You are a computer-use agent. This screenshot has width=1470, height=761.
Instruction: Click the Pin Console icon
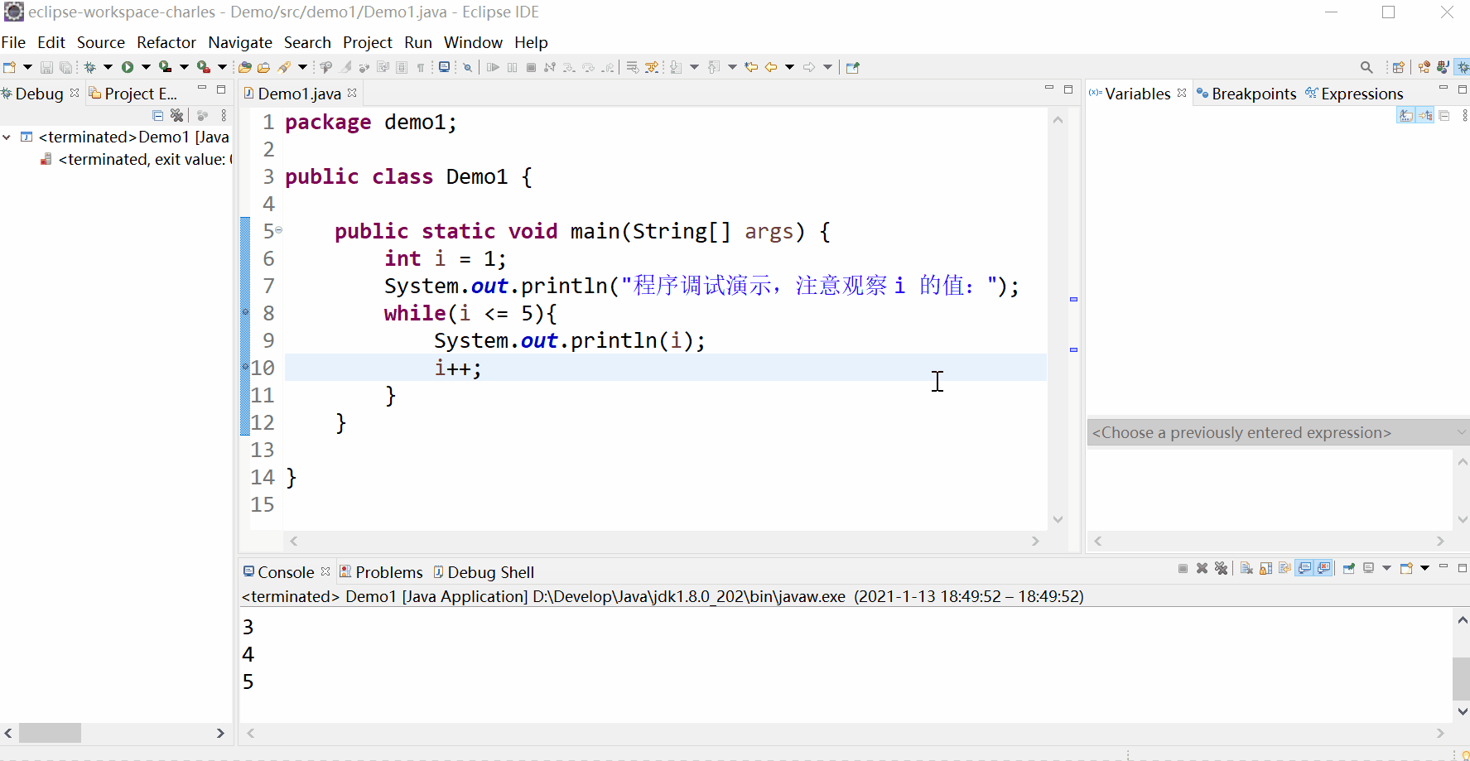(x=1349, y=568)
